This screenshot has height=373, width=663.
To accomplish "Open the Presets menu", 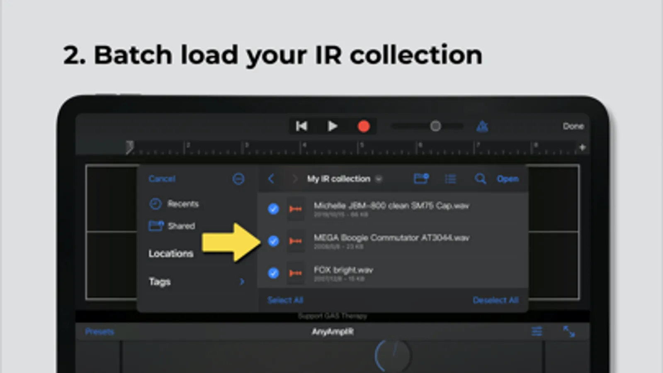I will click(100, 332).
